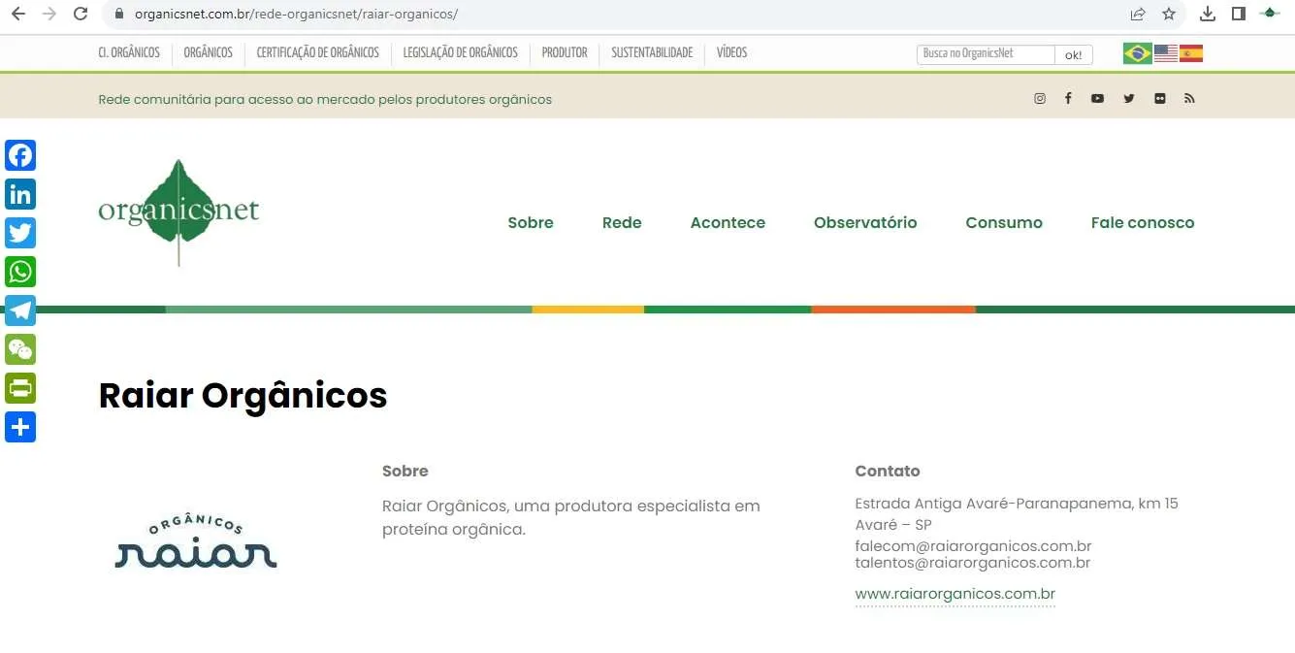Screen dimensions: 1295x653
Task: Click the RSS feed icon
Action: click(1189, 99)
